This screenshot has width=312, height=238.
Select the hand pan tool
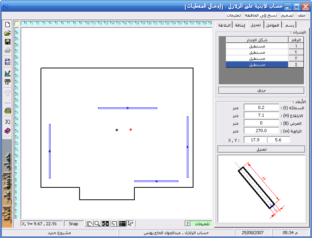[x=89, y=224]
